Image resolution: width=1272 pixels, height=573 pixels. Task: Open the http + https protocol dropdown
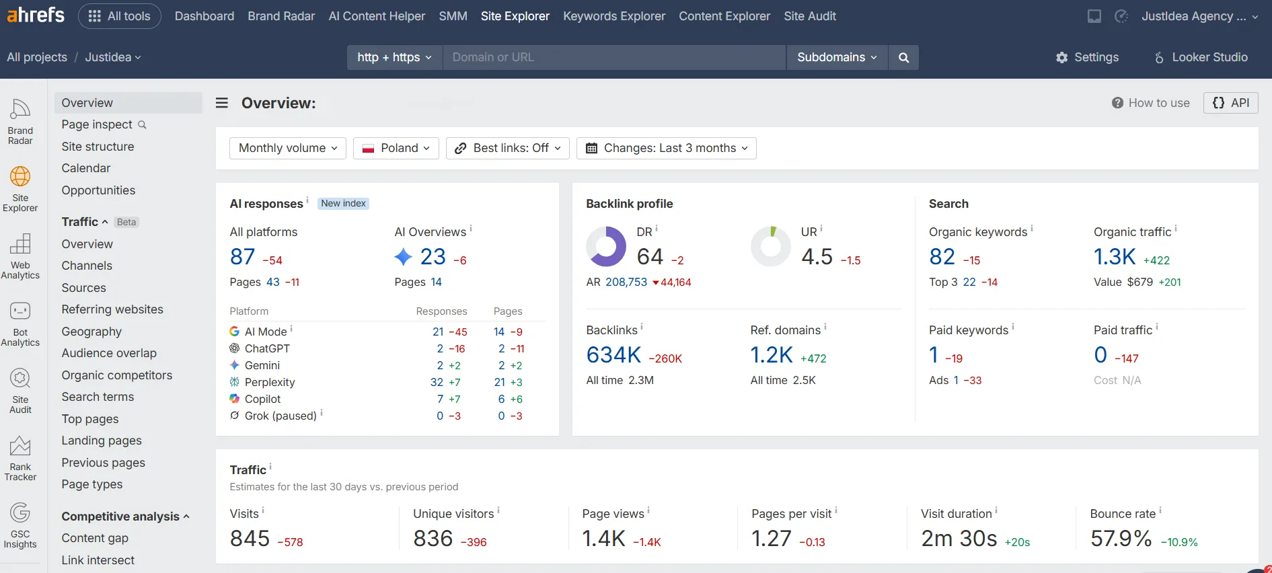click(x=395, y=57)
